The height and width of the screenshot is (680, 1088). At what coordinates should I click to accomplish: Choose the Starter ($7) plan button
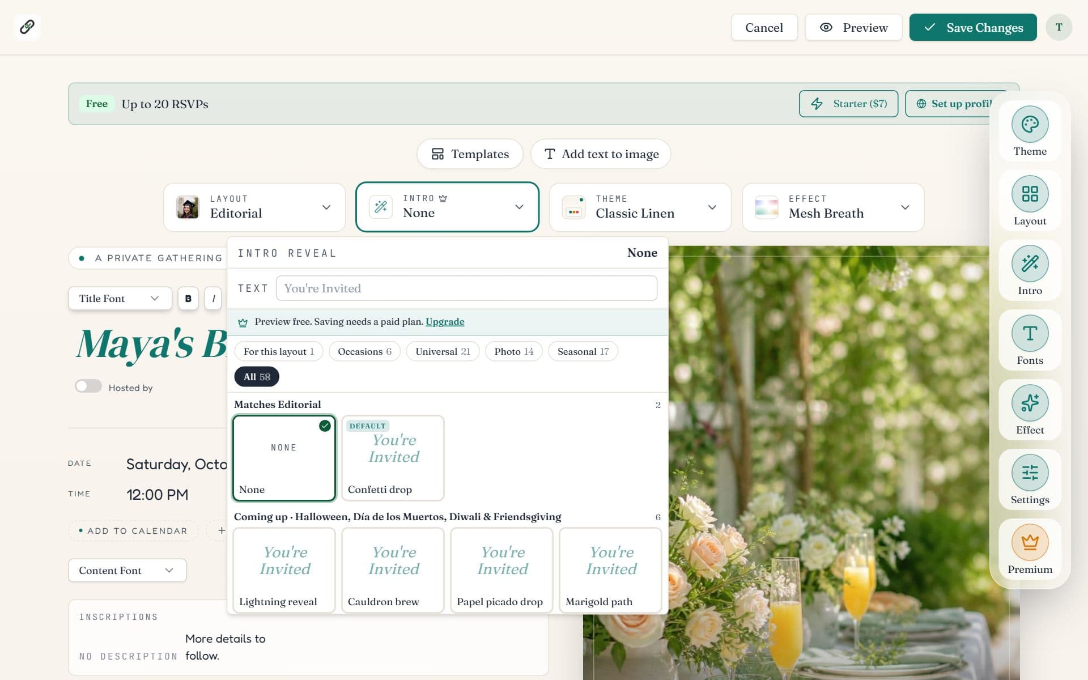(848, 104)
